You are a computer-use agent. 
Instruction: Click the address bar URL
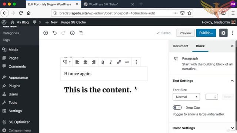coord(107,13)
